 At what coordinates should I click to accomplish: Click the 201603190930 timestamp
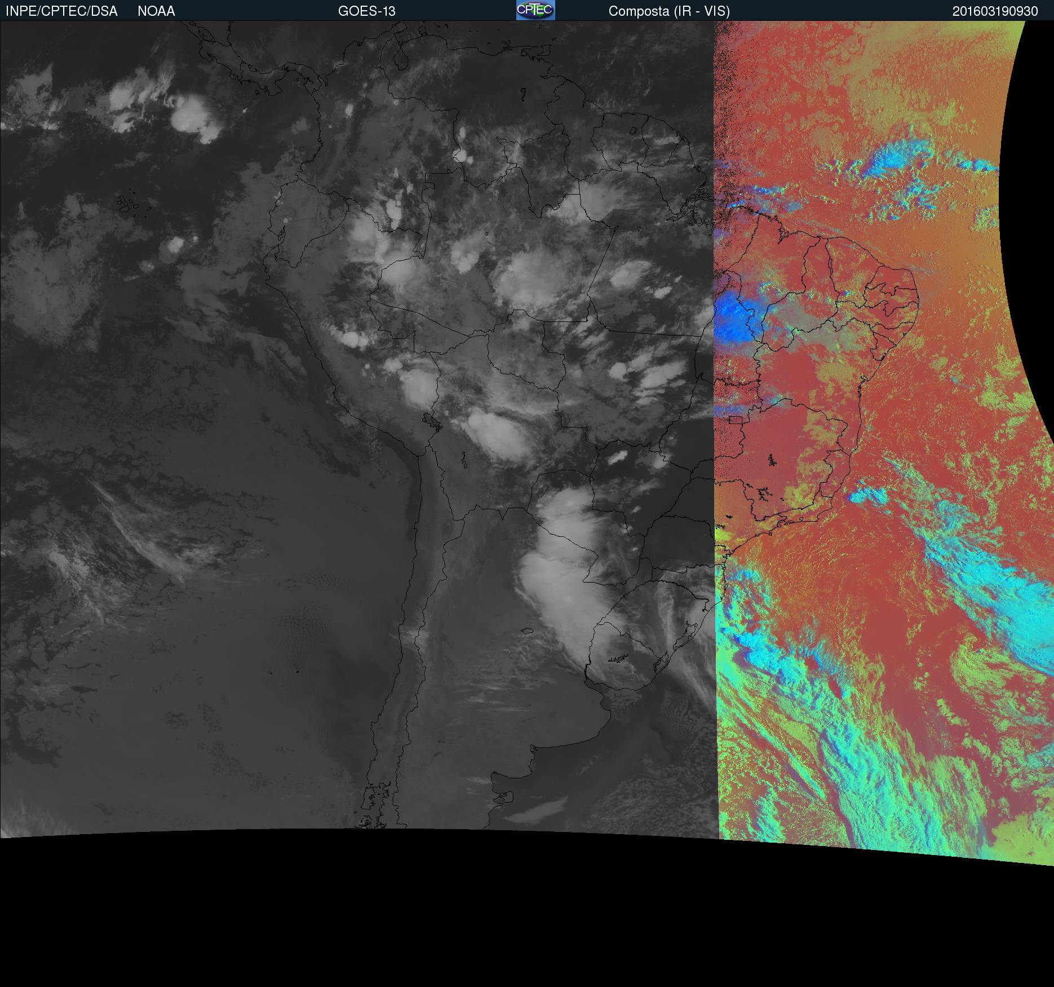(x=995, y=11)
